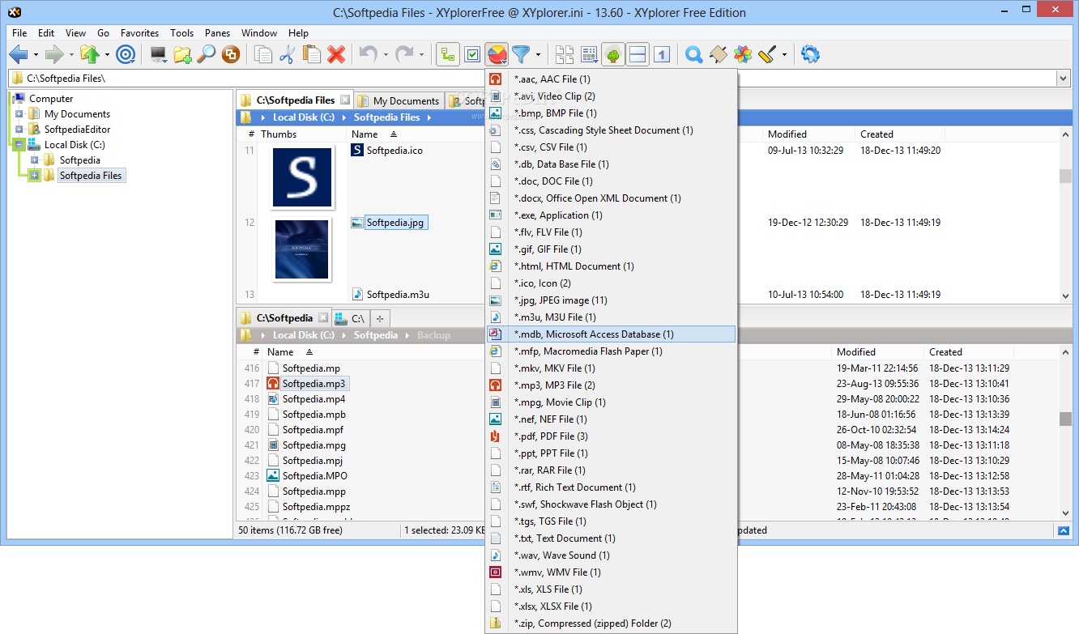Click the Details view grid icon

(589, 54)
